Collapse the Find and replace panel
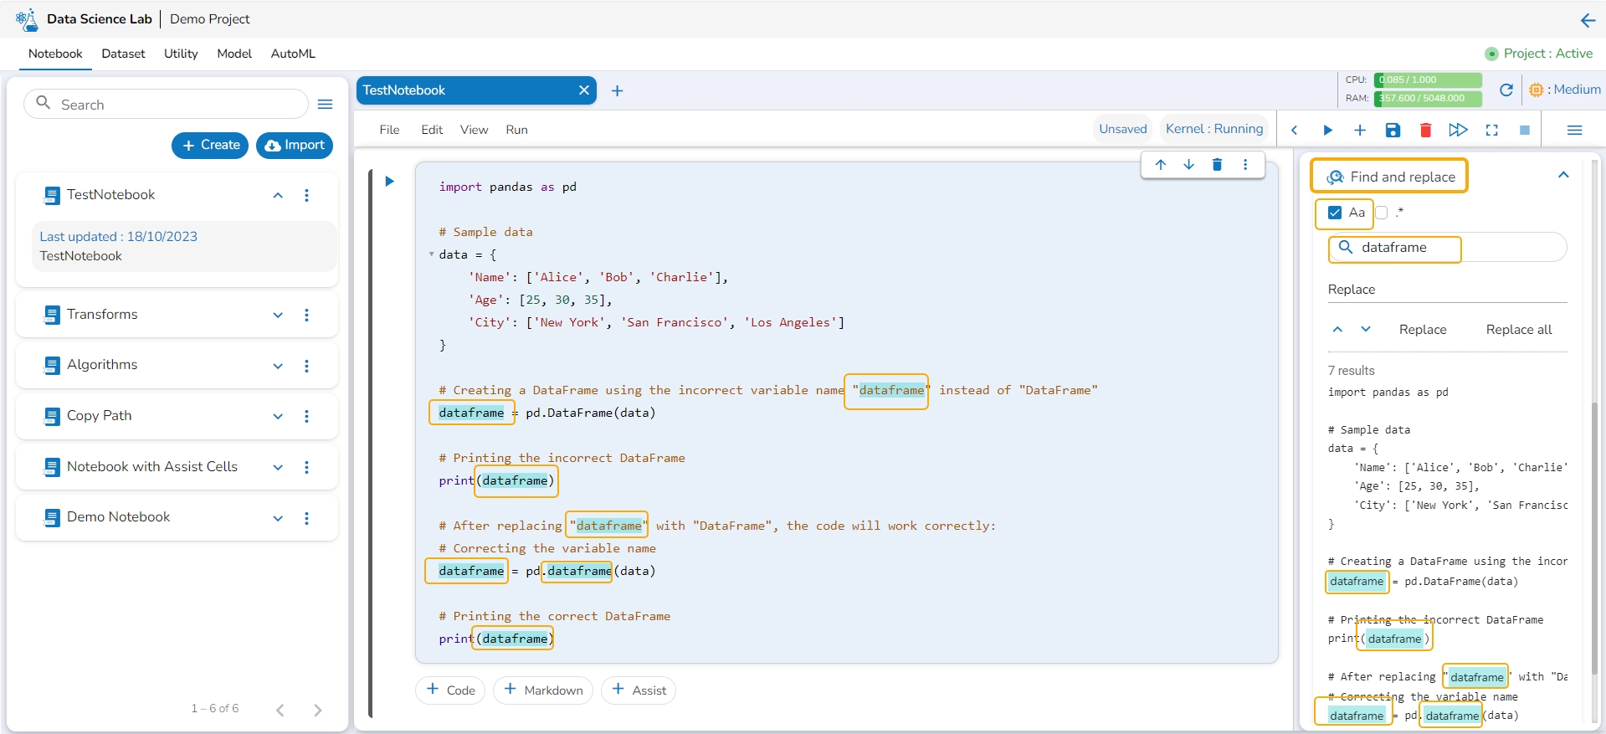The width and height of the screenshot is (1606, 734). tap(1562, 176)
